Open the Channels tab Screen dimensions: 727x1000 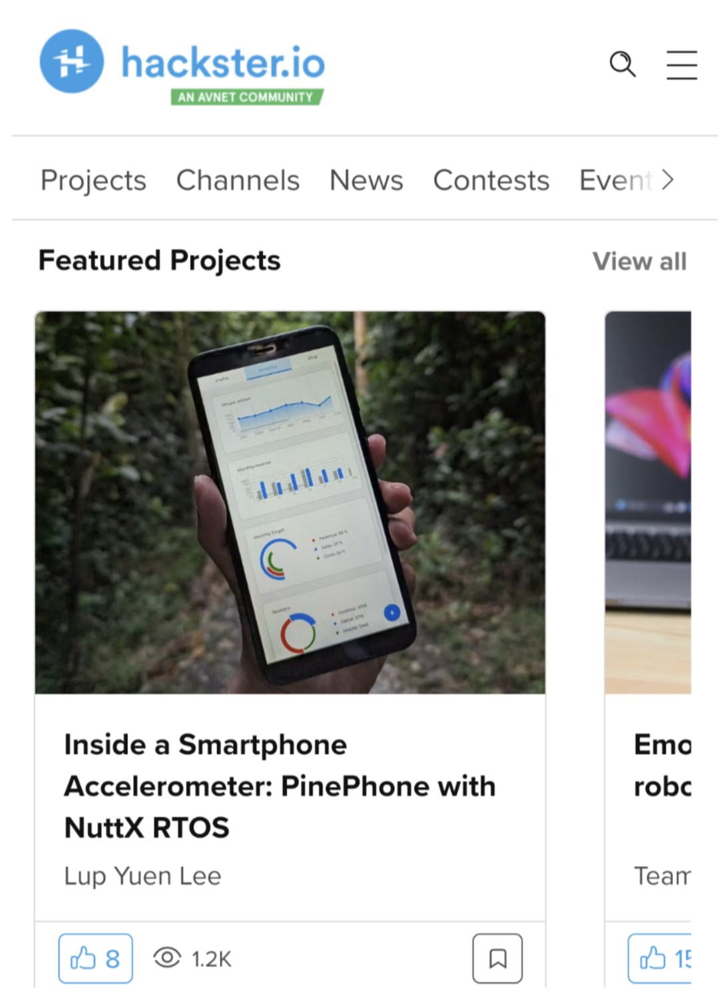point(238,180)
